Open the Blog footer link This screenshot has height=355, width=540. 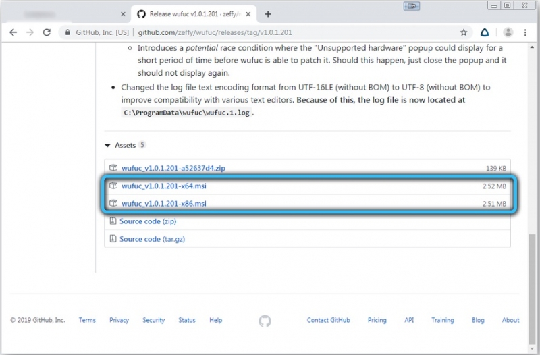tap(478, 320)
